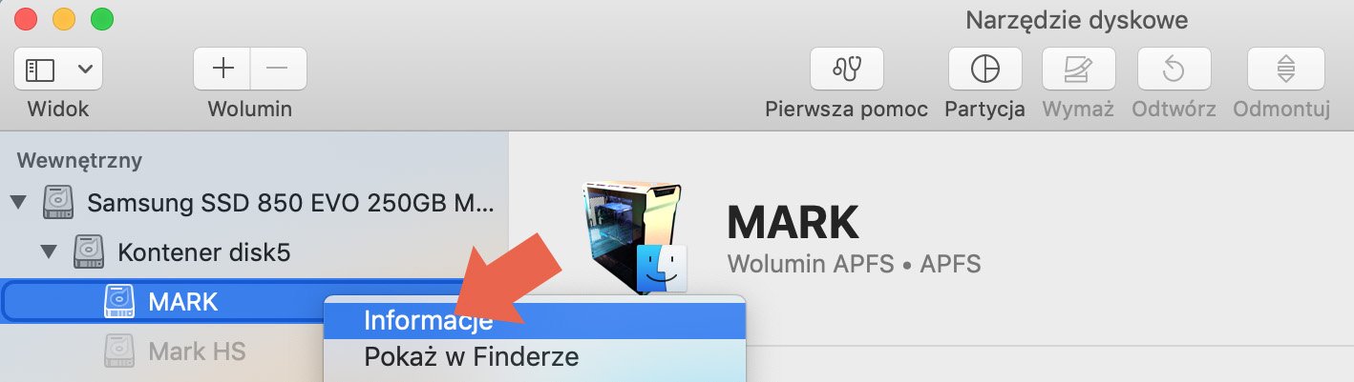Open the Widok dropdown chevron
Screen dimensions: 1354x382
85,69
